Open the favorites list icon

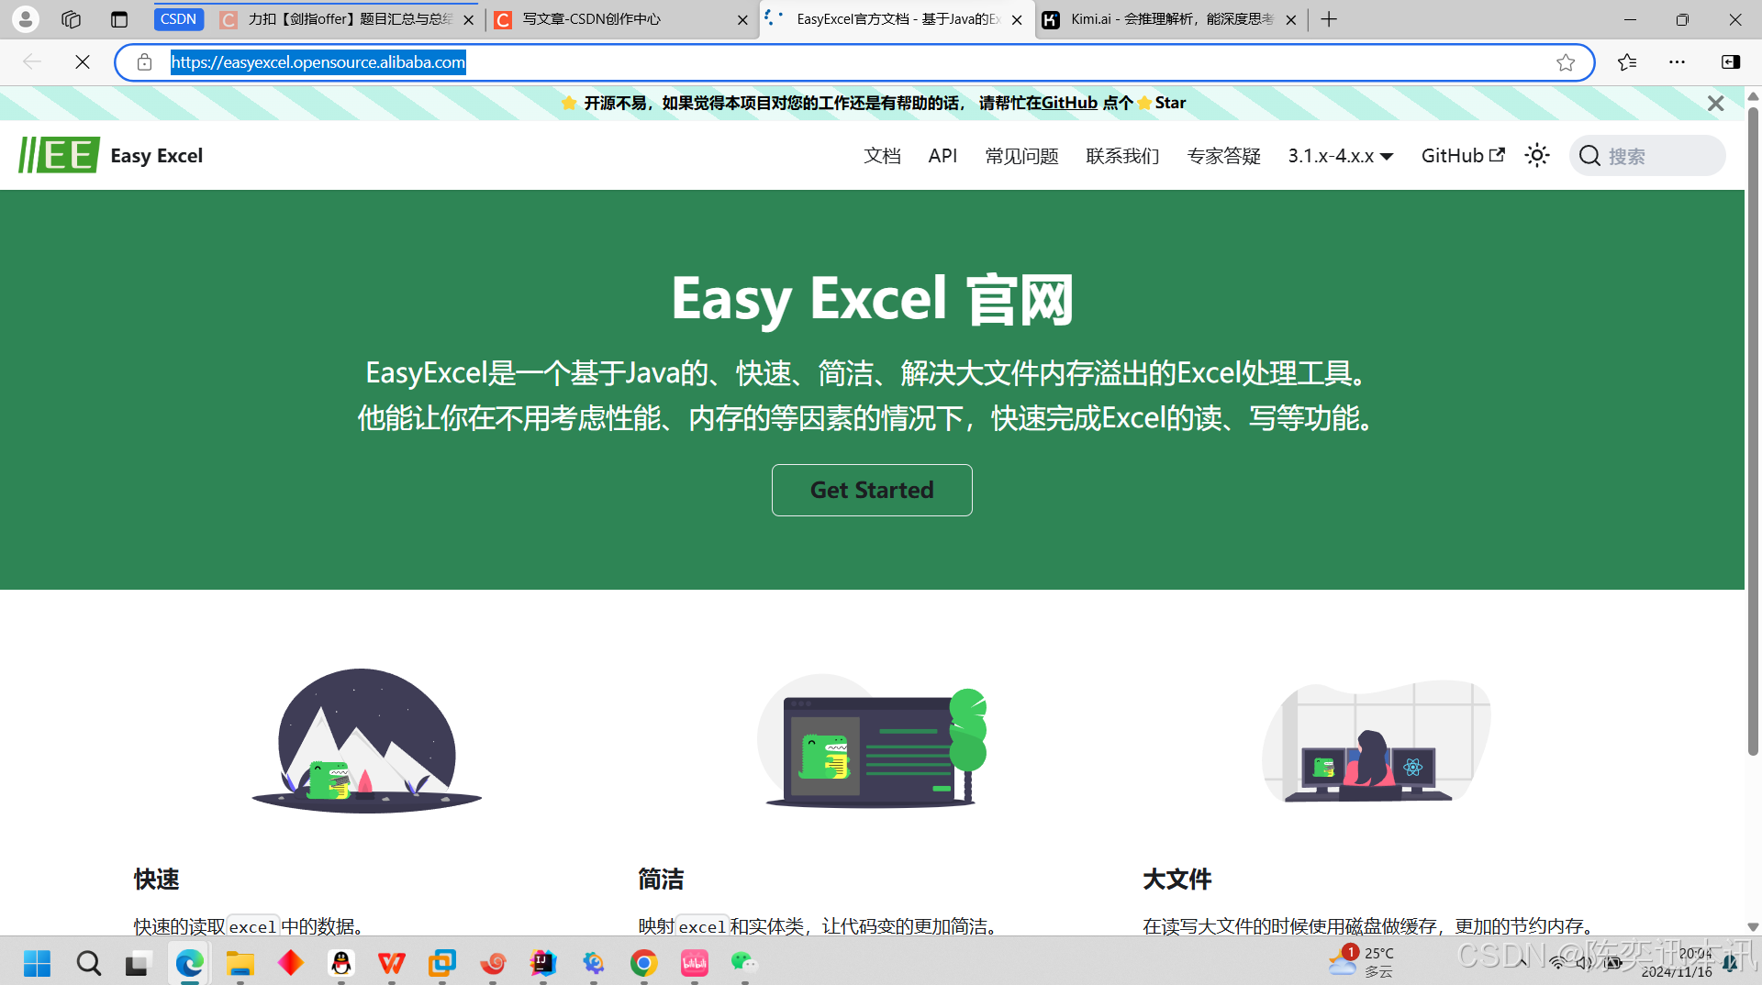pyautogui.click(x=1627, y=61)
